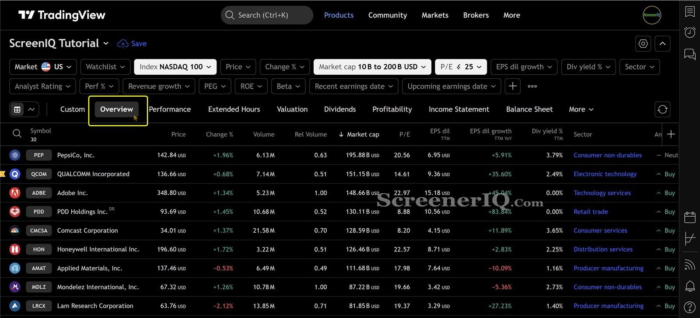Open the Brokers menu
The height and width of the screenshot is (318, 700).
[476, 15]
